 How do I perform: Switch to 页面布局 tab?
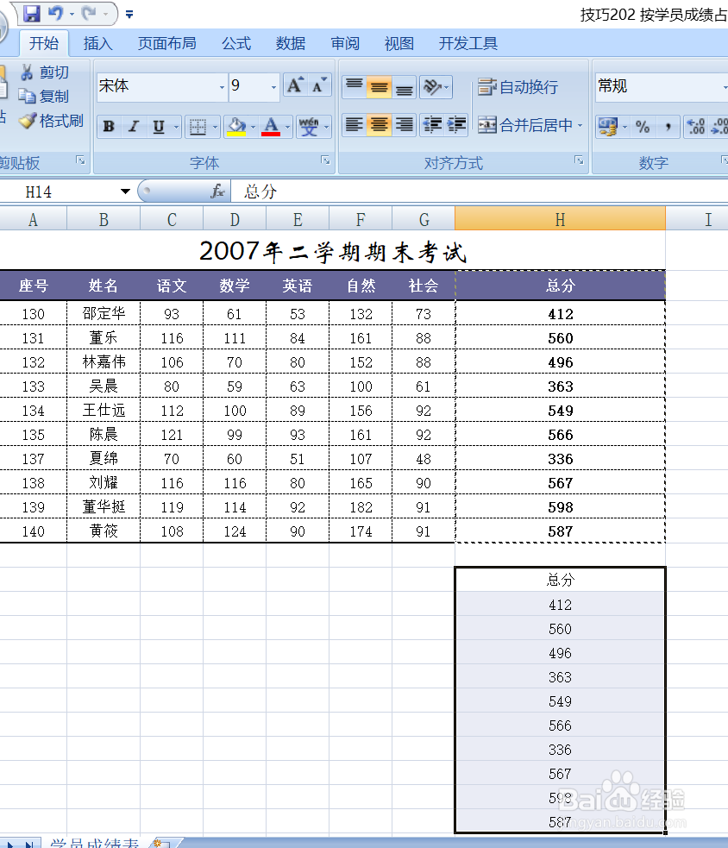tap(167, 43)
